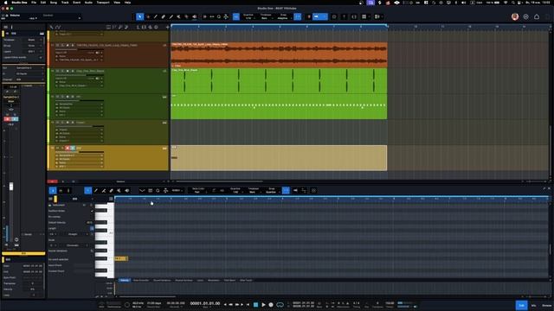
Task: Open arrange Snap mode dropdown
Action: (x=283, y=17)
